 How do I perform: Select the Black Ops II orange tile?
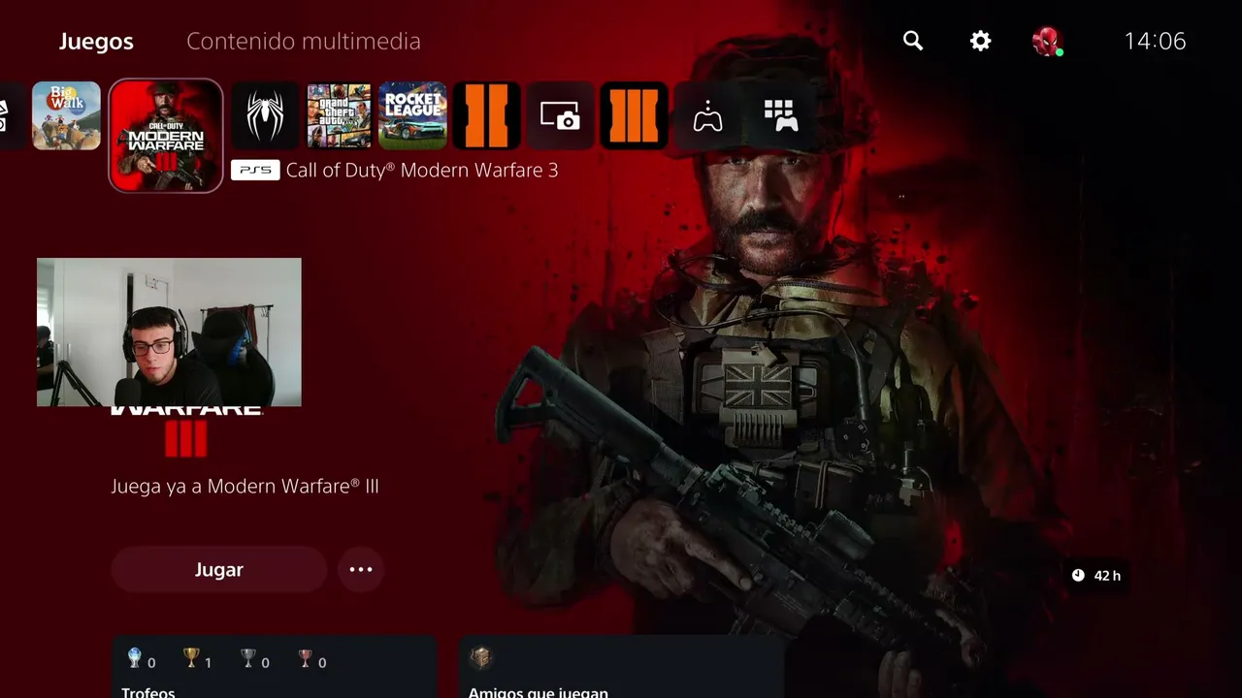point(486,115)
